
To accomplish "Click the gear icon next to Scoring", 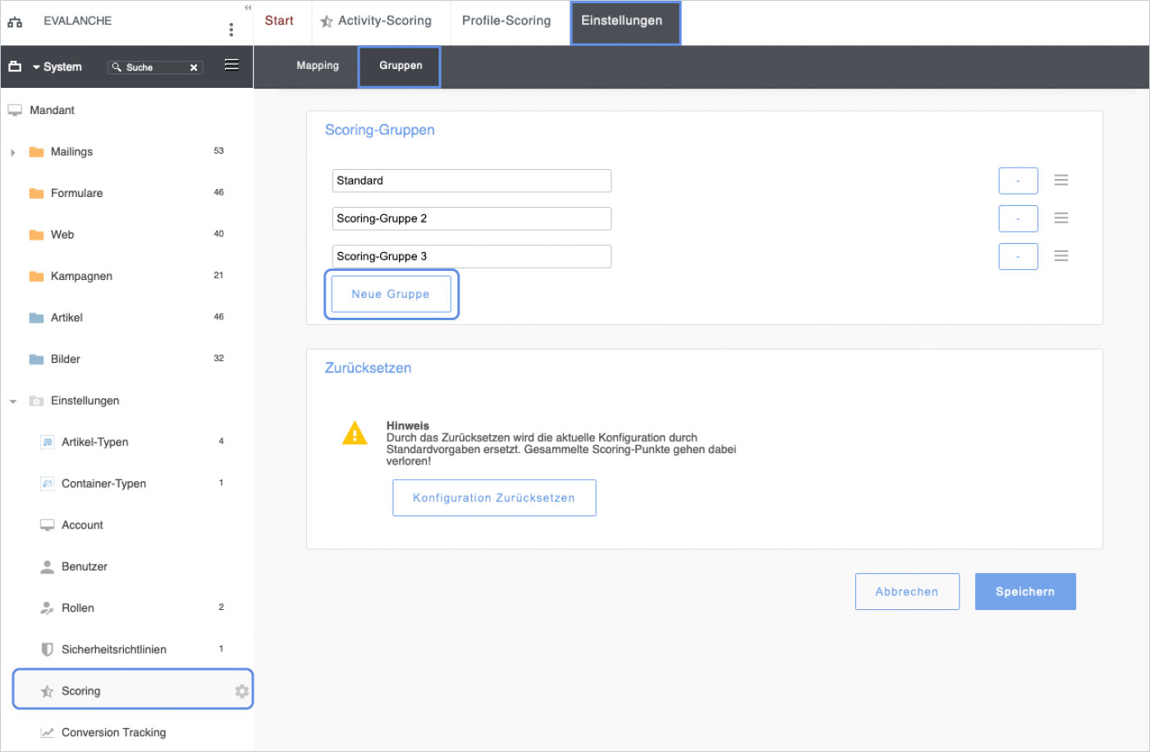I will [x=241, y=691].
